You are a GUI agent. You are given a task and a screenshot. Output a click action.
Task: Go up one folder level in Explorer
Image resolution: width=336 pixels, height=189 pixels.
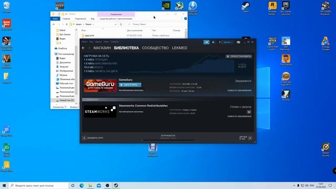(67, 25)
